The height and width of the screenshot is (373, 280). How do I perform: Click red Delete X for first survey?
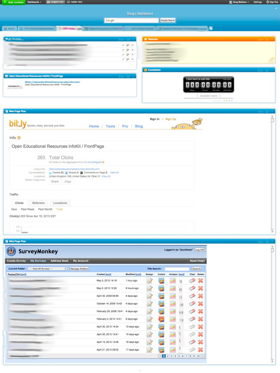(x=200, y=281)
